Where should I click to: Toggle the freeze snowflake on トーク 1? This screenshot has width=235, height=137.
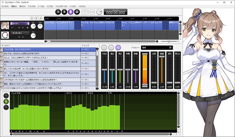click(27, 28)
